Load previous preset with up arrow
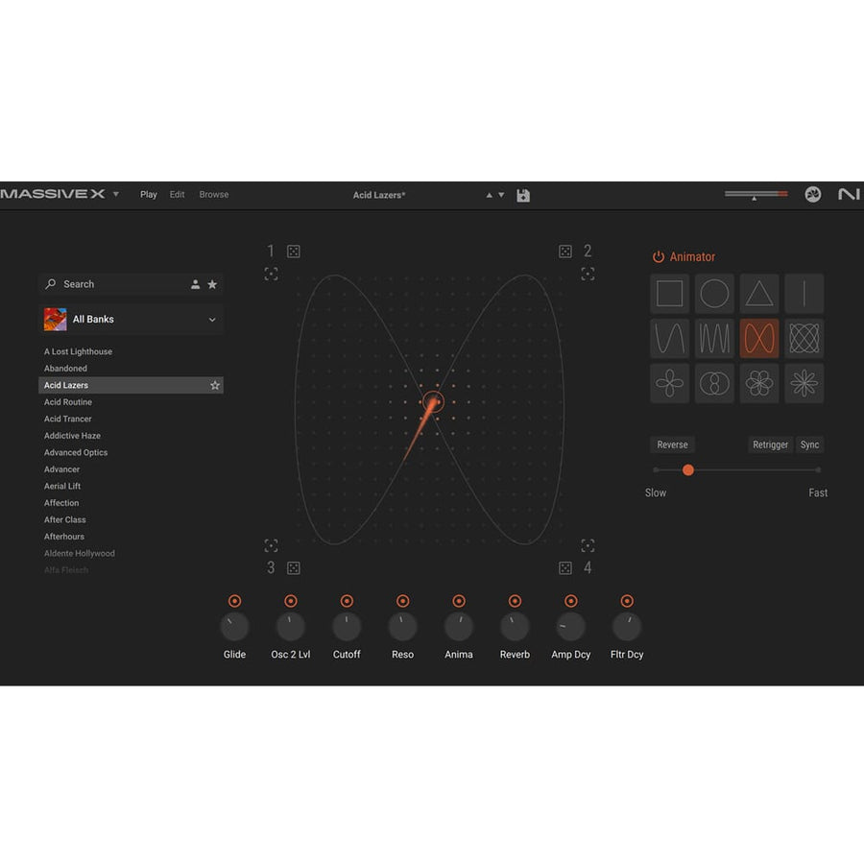This screenshot has width=864, height=864. pyautogui.click(x=489, y=195)
